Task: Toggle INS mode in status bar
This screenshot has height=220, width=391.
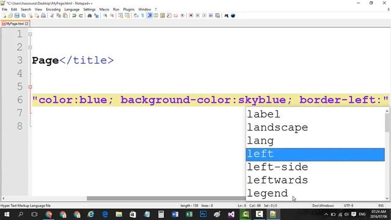Action: point(381,205)
